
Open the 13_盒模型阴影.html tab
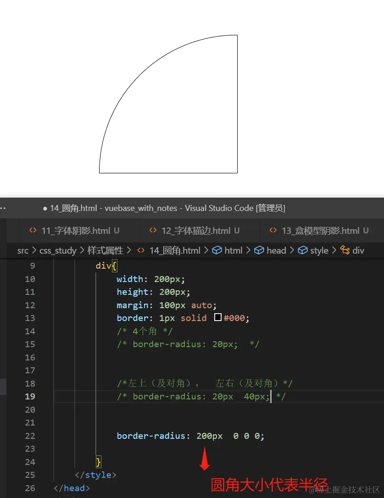pos(321,231)
